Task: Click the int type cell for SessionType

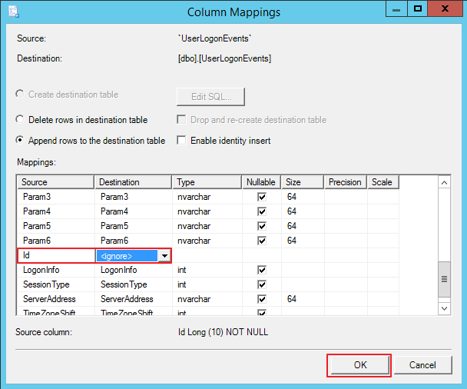Action: click(207, 284)
